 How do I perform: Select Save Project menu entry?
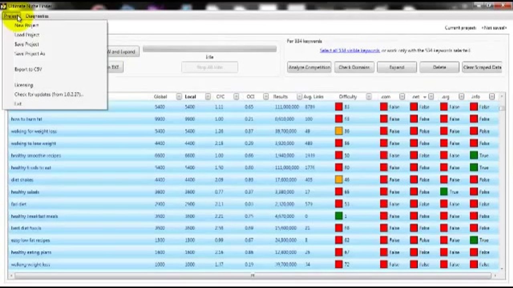coord(26,44)
